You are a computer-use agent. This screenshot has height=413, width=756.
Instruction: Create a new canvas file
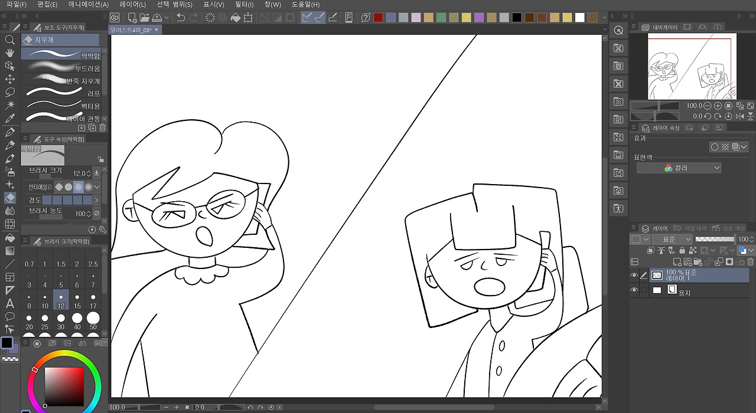pyautogui.click(x=132, y=18)
